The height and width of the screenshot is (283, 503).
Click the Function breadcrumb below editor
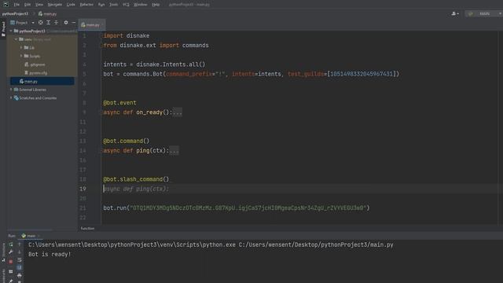click(x=87, y=229)
